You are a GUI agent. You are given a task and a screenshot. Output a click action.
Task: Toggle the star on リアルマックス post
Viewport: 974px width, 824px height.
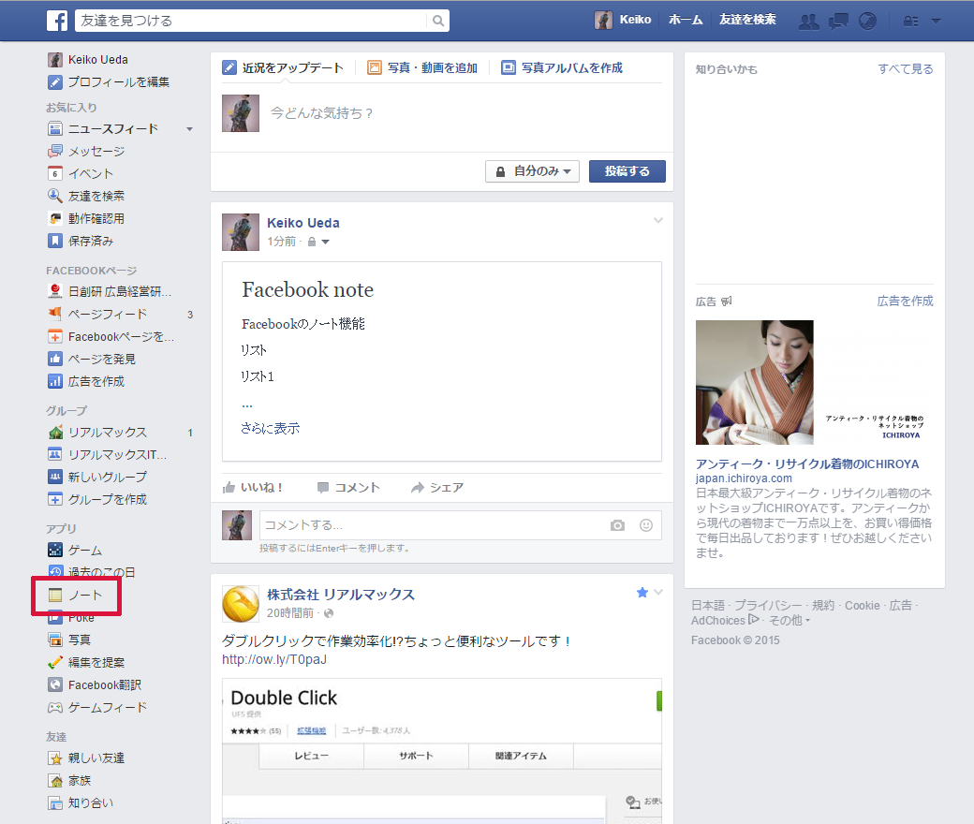(x=642, y=593)
